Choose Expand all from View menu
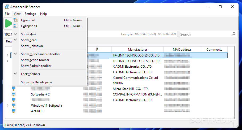Screen dimensions: 242x130 click(49, 20)
